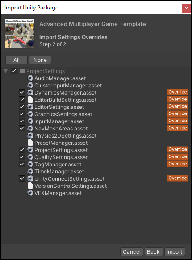Click the gear icon of VFXManager.asset
Screen dimensions: 192x260
pyautogui.click(x=30, y=193)
